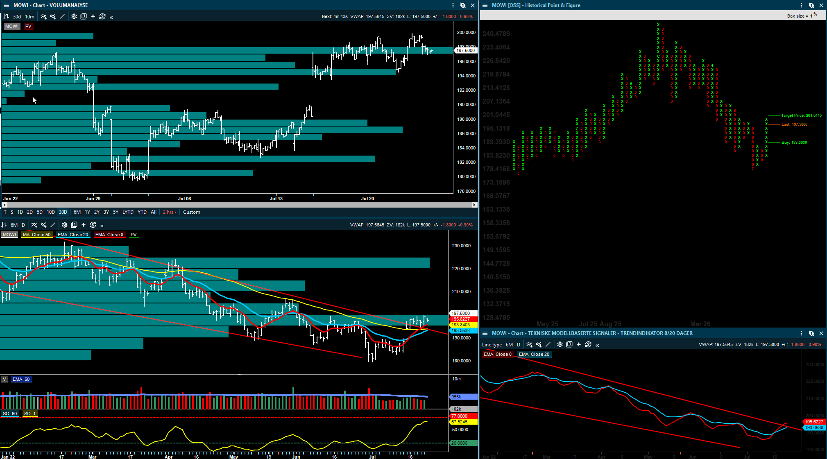Viewport: 827px width, 459px height.
Task: Open the 2 hrs interval dropdown
Action: click(x=170, y=212)
